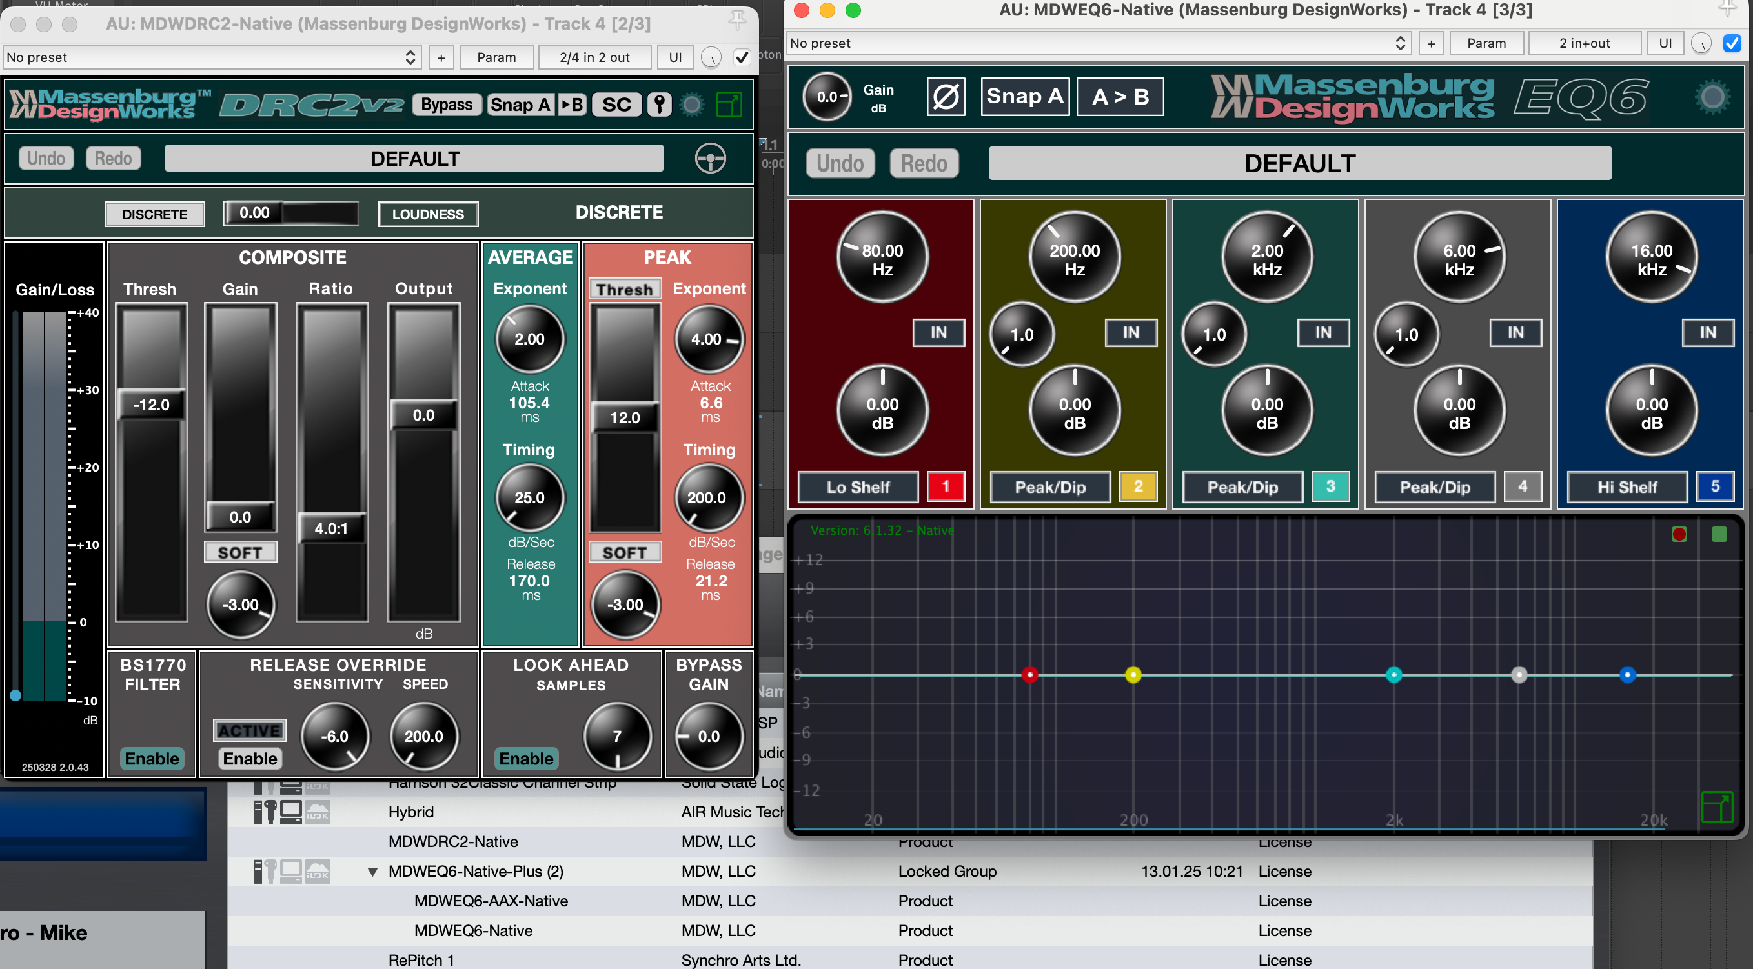Select the MDWEQ6-AAX-Native license row

pyautogui.click(x=910, y=901)
